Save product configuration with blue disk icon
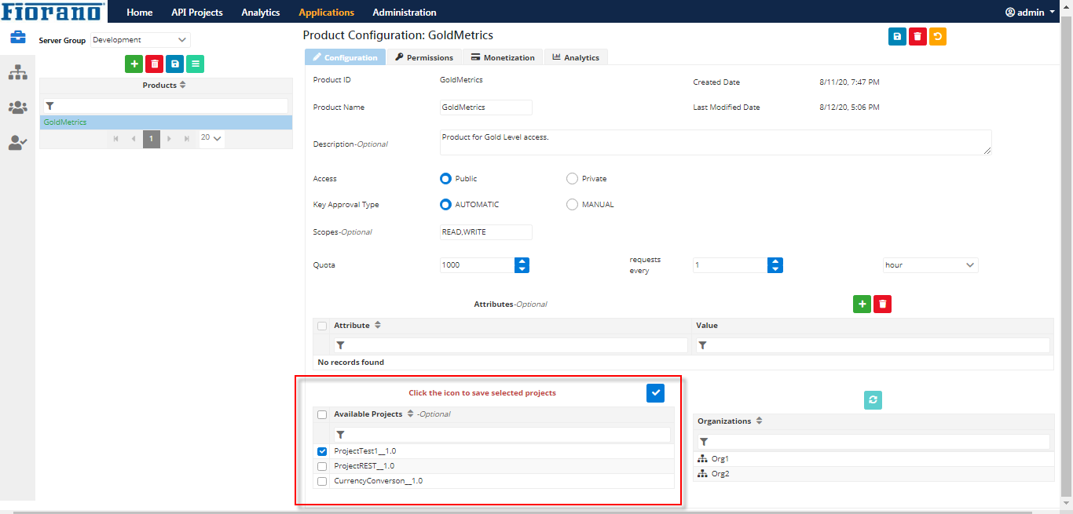 (x=897, y=37)
